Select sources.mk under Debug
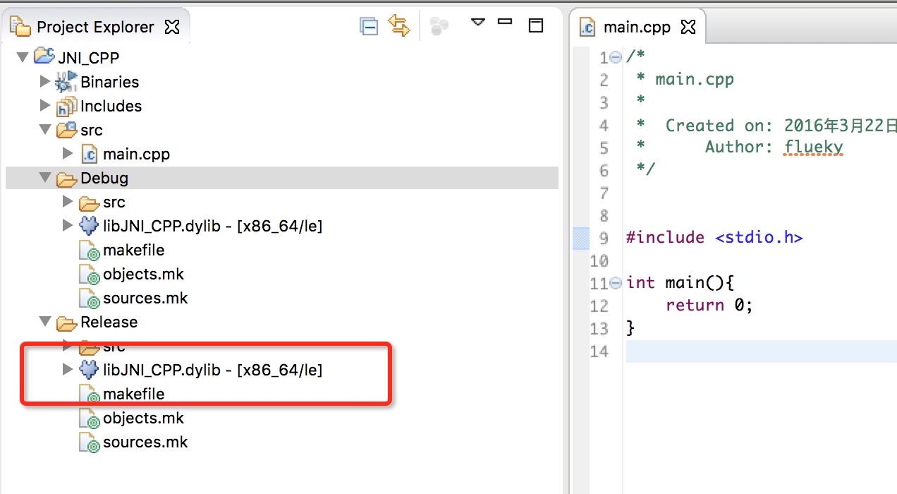The height and width of the screenshot is (494, 897). pyautogui.click(x=145, y=298)
